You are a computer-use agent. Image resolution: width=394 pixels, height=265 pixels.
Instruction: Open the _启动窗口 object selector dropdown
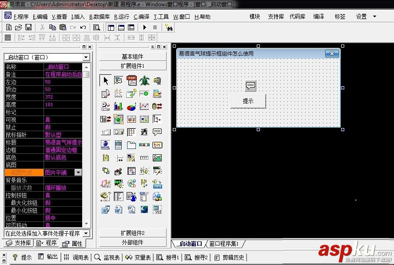86,57
